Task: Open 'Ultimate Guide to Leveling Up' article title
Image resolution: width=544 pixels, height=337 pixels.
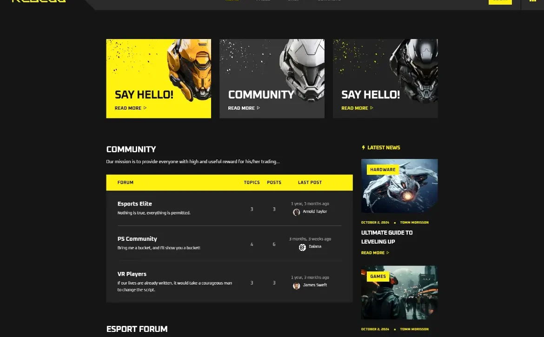Action: click(x=387, y=237)
